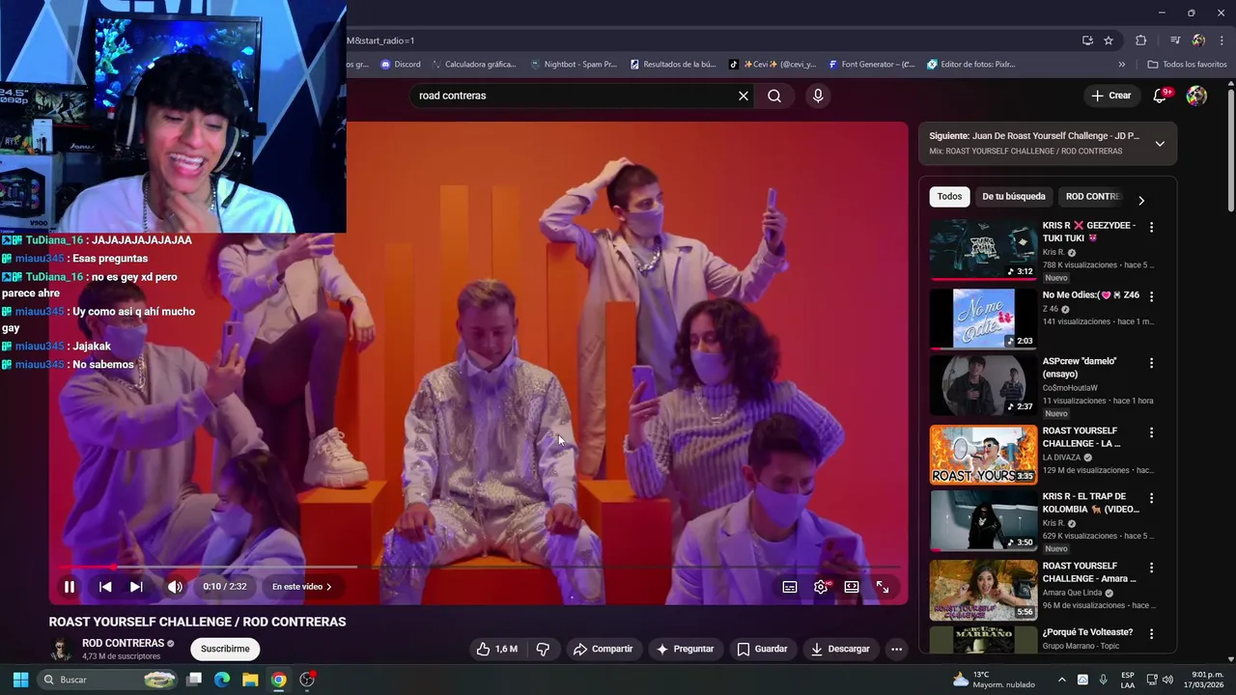Open Microsoft Edge from the taskbar
Image resolution: width=1236 pixels, height=695 pixels.
click(x=222, y=680)
